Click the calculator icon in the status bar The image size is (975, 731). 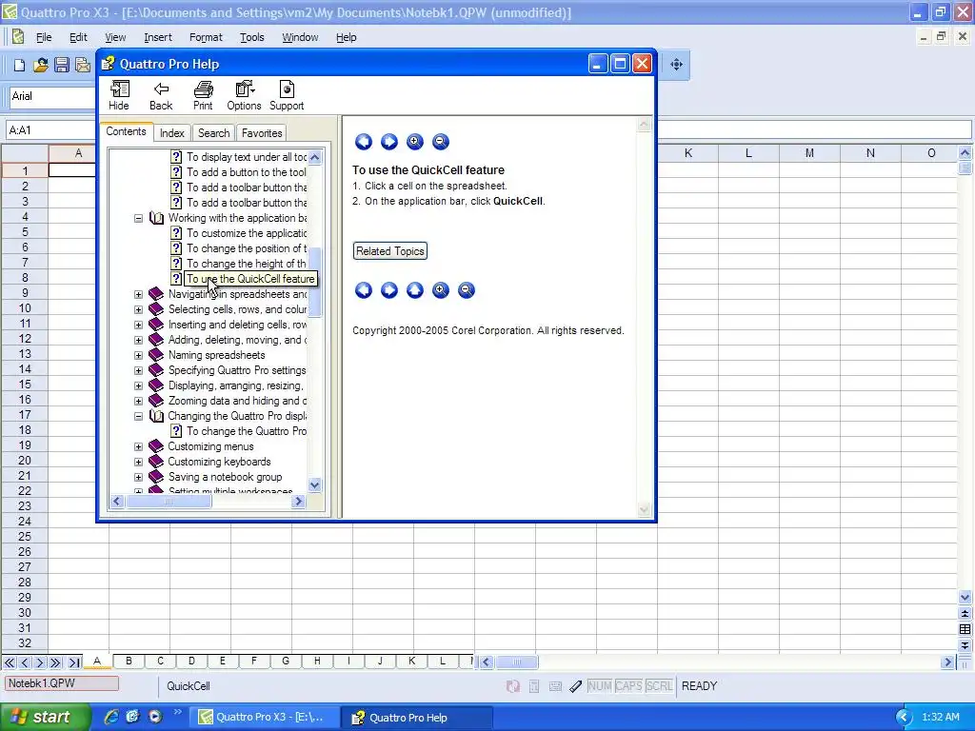[x=533, y=686]
